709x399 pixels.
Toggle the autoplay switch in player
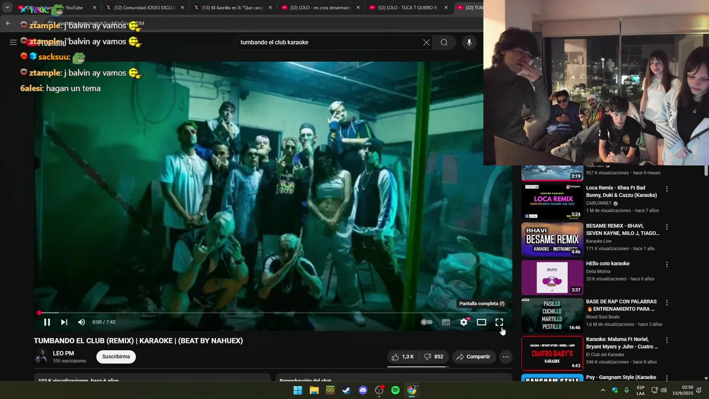tap(427, 322)
